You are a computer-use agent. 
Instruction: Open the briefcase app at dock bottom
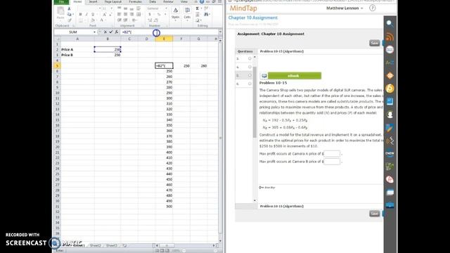click(x=390, y=205)
